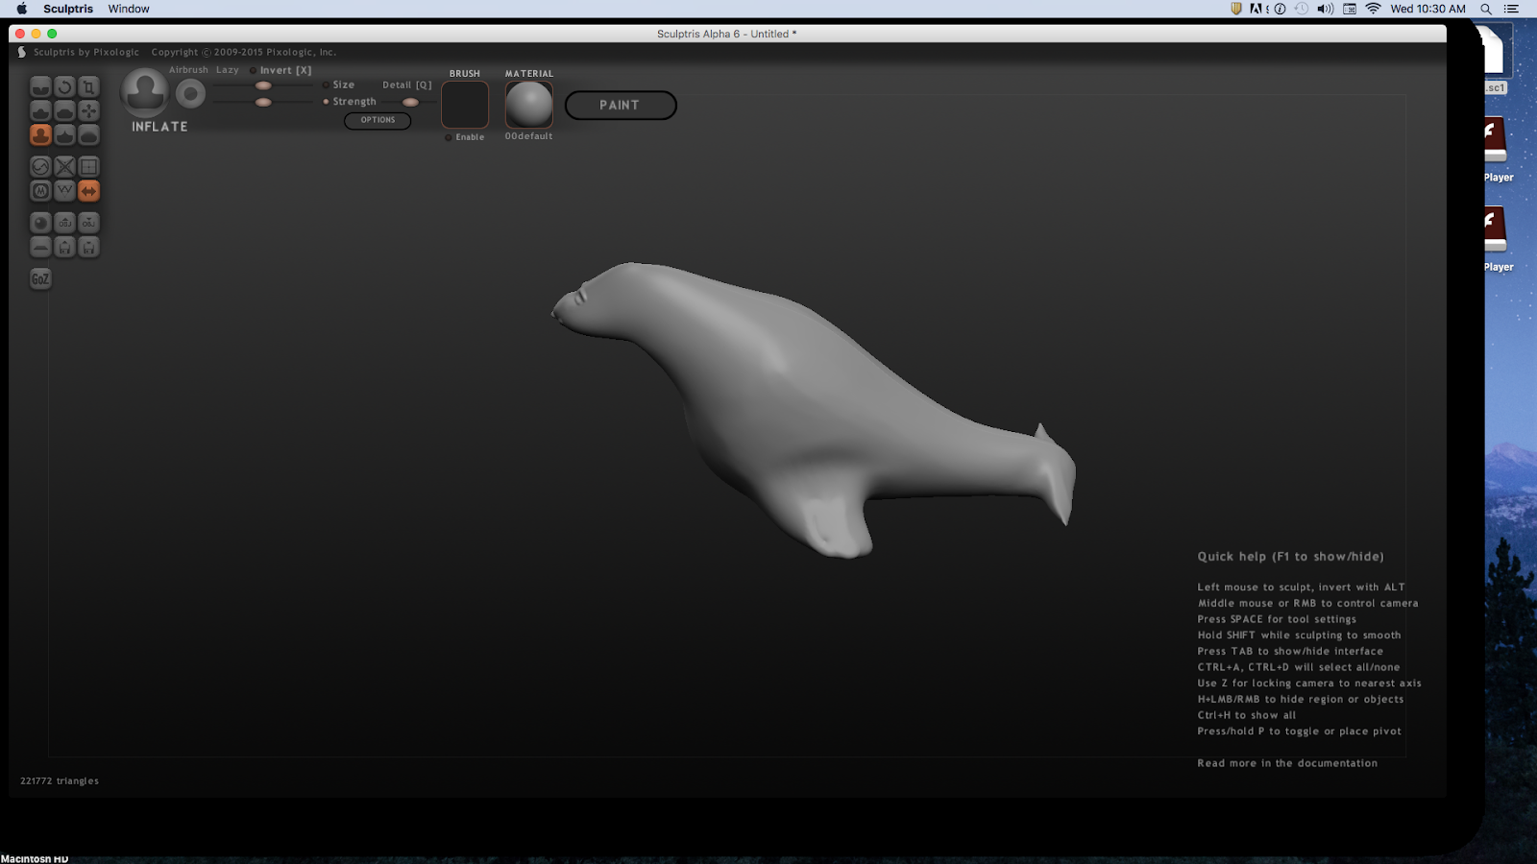Toggle the Size pressure radio dot
Screen dimensions: 1537x864
(x=326, y=85)
